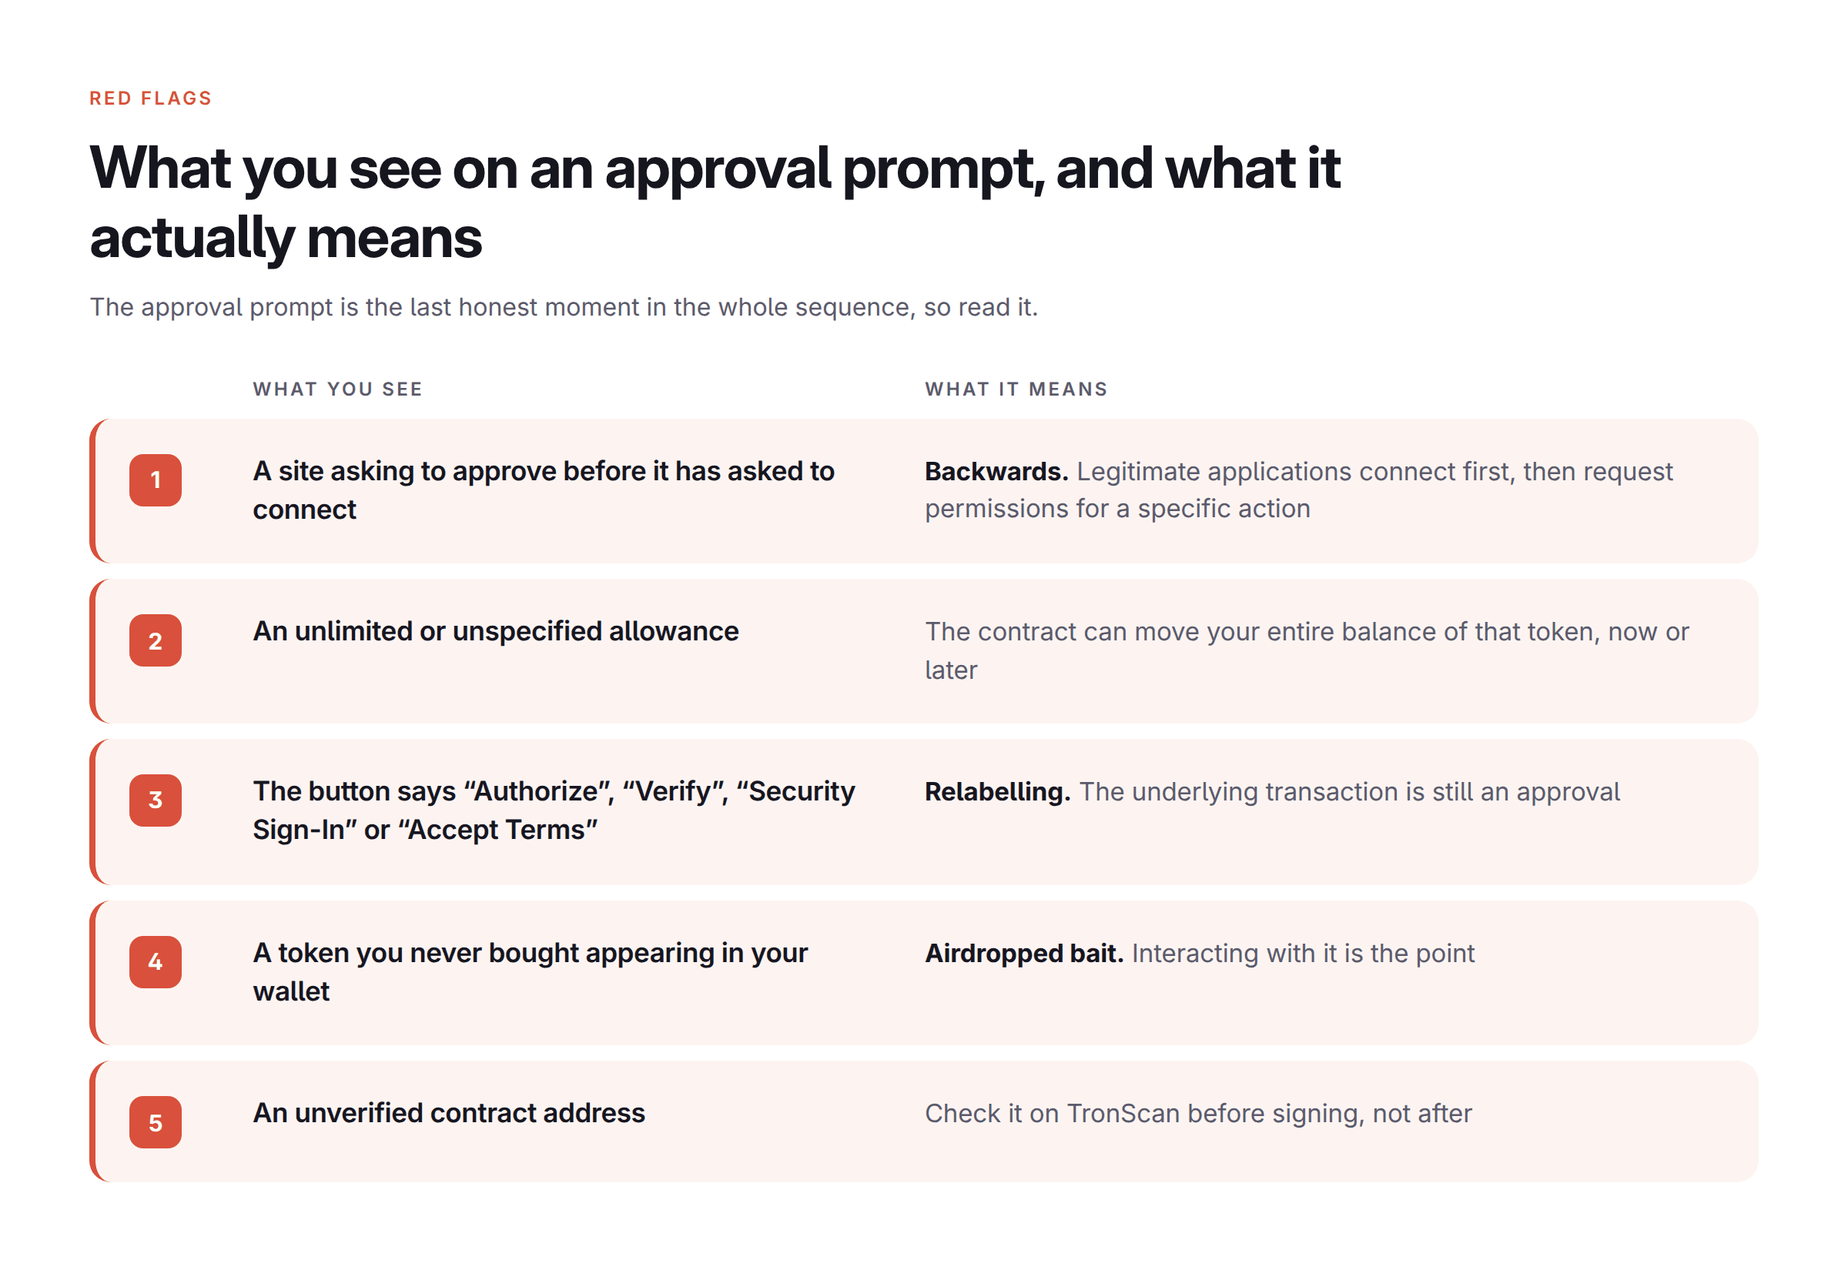
Task: Click the red number 2 badge
Action: pos(156,640)
